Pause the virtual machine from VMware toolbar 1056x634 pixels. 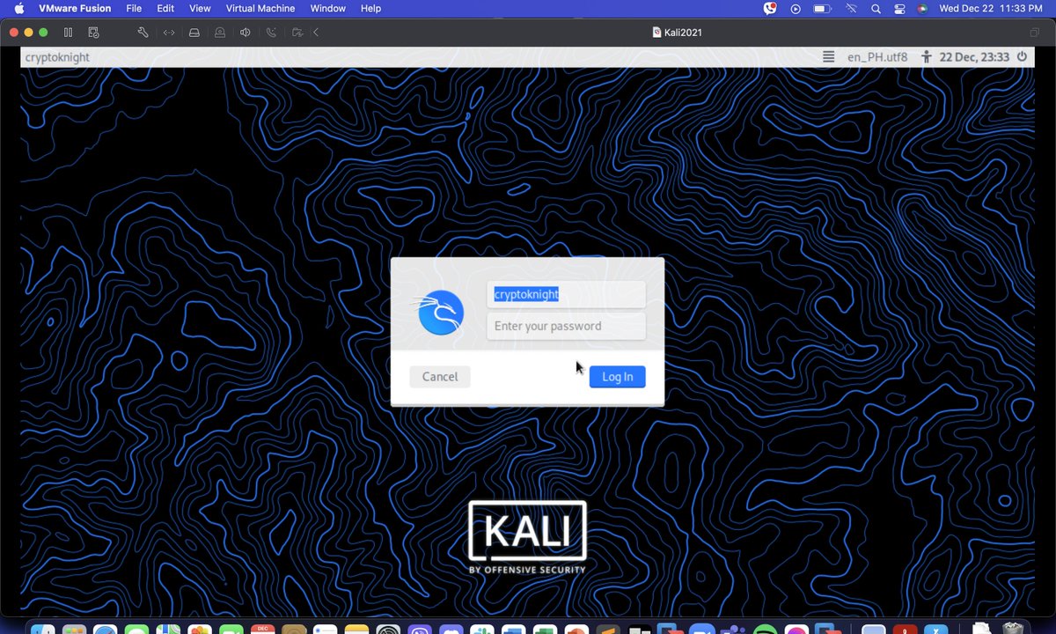(68, 33)
